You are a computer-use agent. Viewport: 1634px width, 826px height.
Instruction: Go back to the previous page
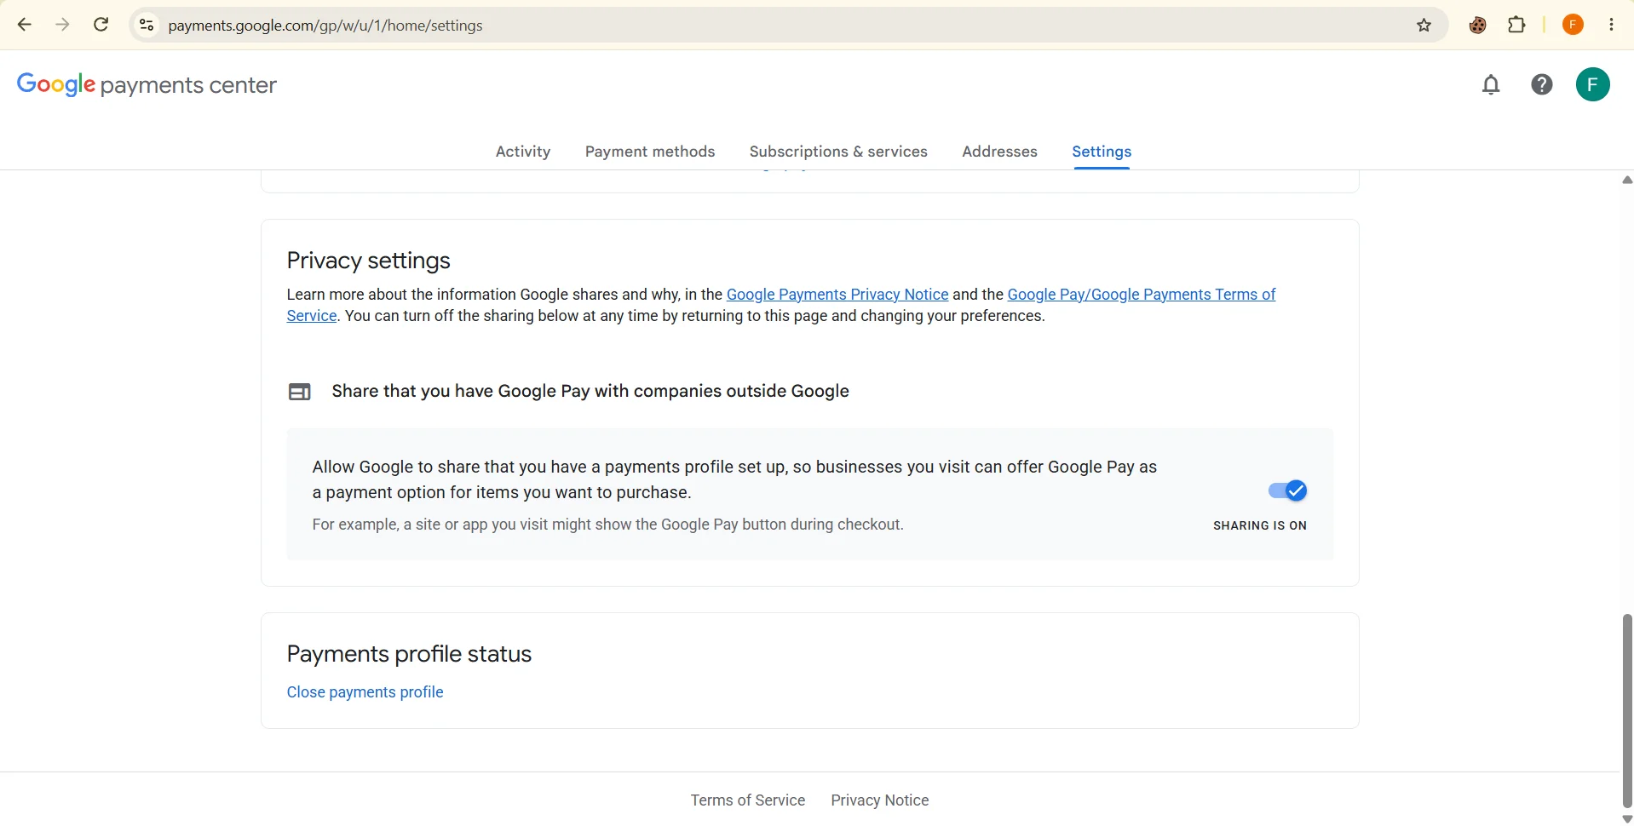coord(24,25)
